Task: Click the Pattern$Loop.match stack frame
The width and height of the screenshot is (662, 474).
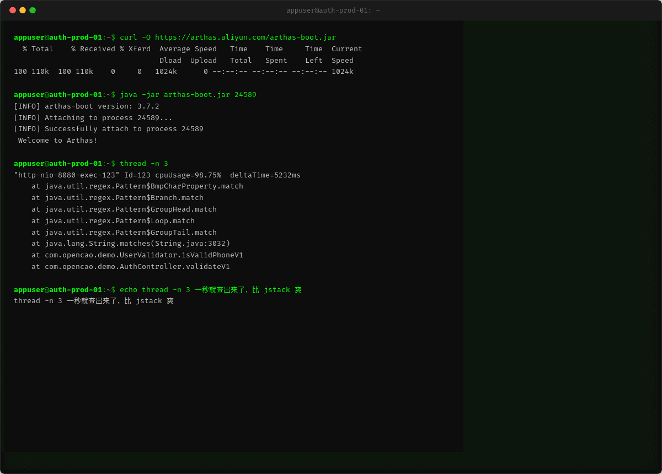Action: 113,221
